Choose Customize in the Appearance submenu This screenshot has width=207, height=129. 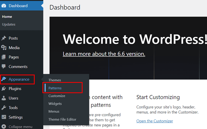(57, 96)
